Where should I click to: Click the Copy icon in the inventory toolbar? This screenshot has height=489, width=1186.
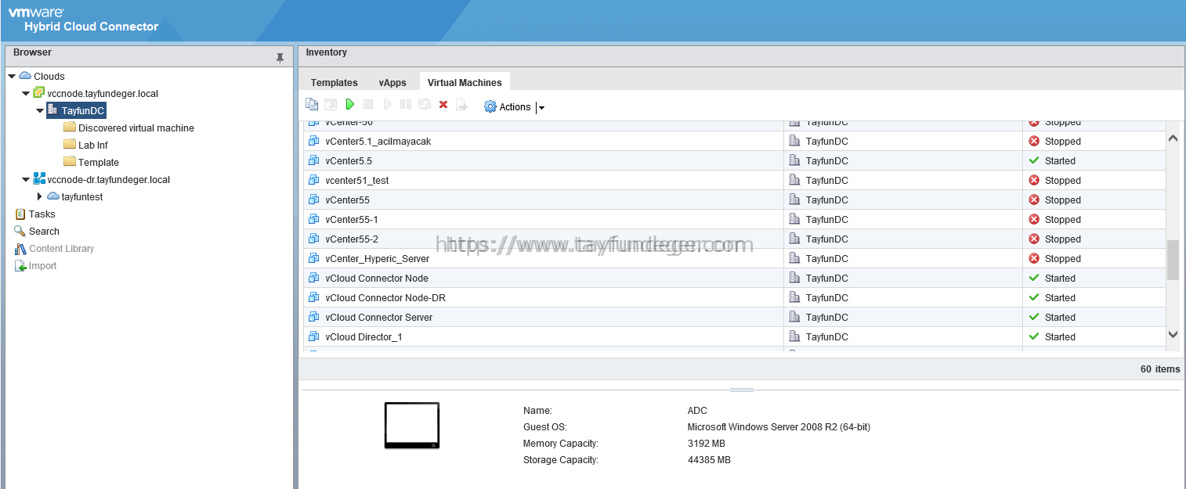[x=312, y=105]
